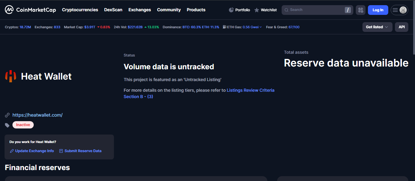Click Update Exchange Info link
The width and height of the screenshot is (415, 181).
[34, 151]
